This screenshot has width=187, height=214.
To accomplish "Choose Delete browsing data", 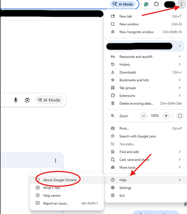I will coord(145,103).
